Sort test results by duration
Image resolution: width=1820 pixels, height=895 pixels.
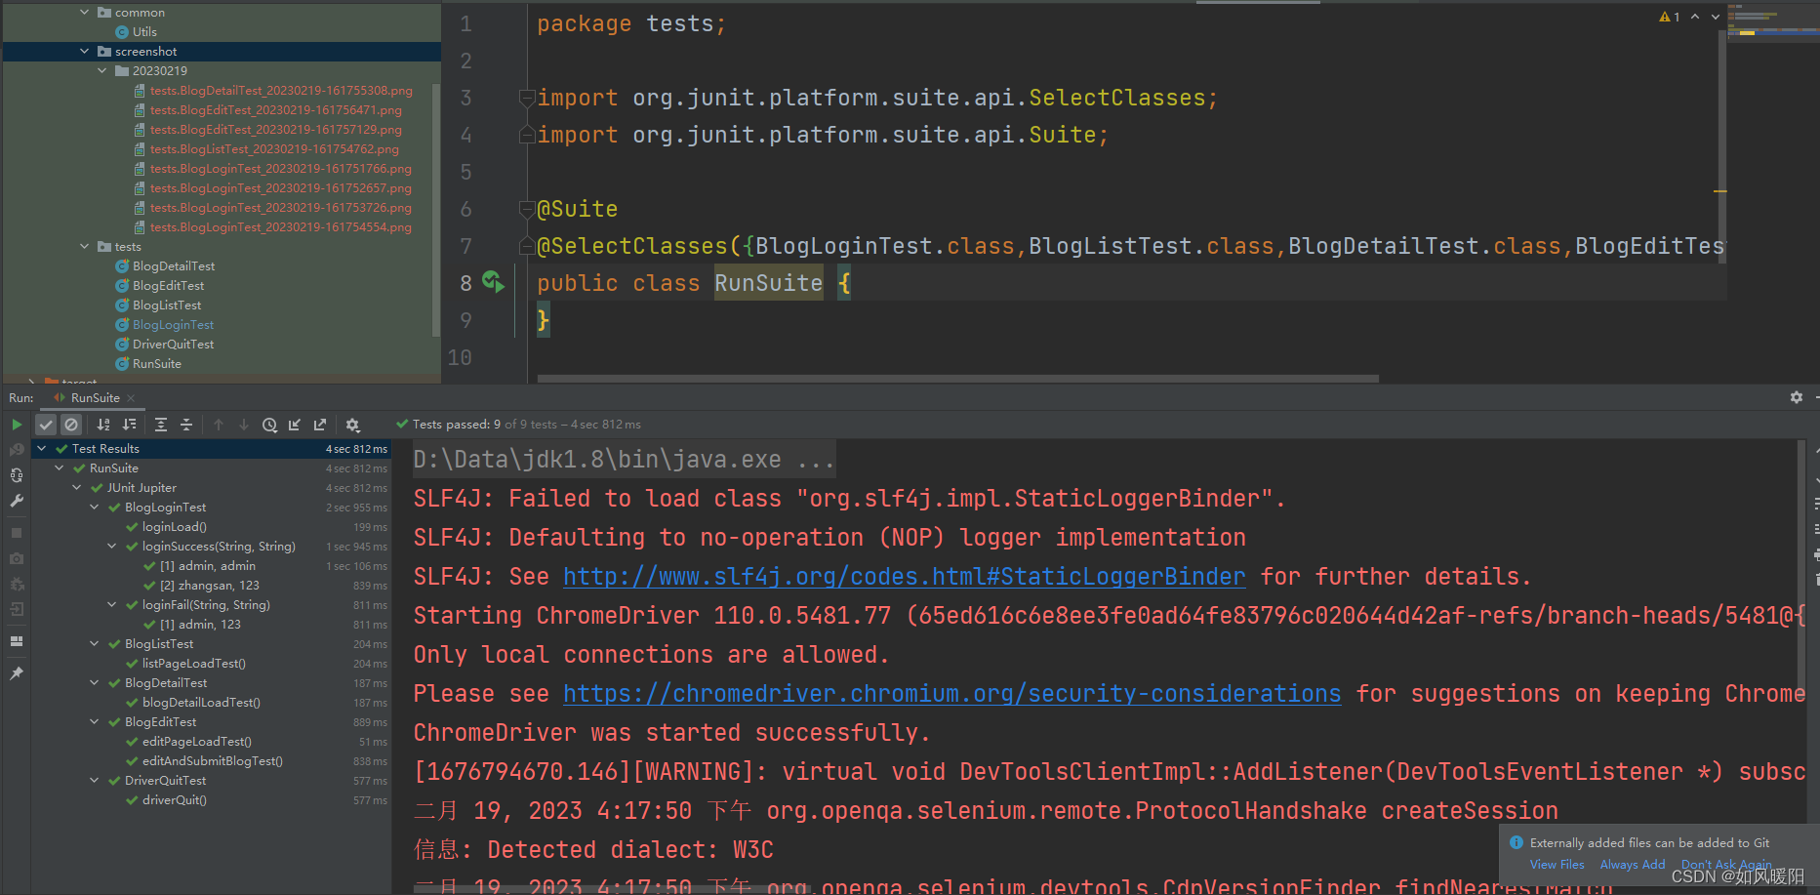click(x=129, y=425)
